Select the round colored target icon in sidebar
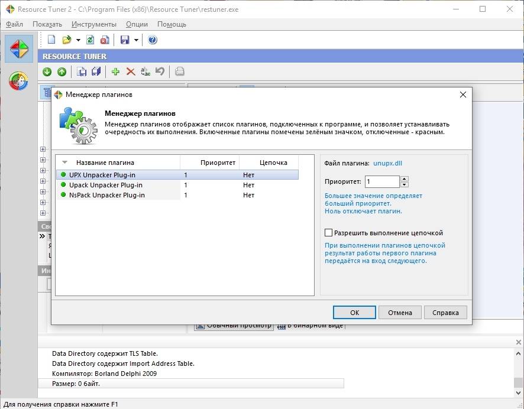 [19, 81]
